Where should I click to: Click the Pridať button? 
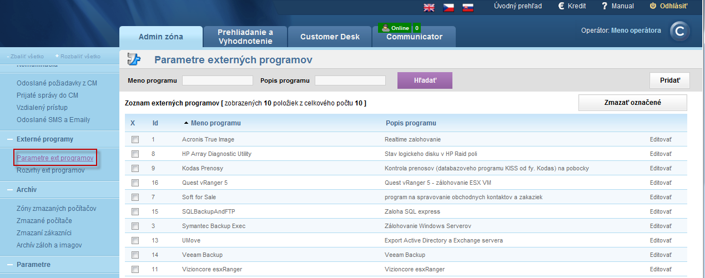pos(669,80)
